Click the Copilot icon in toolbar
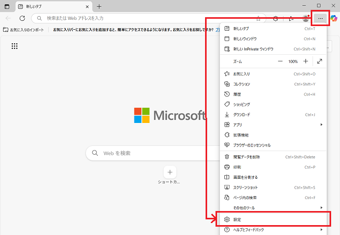This screenshot has height=235, width=340. coord(334,18)
